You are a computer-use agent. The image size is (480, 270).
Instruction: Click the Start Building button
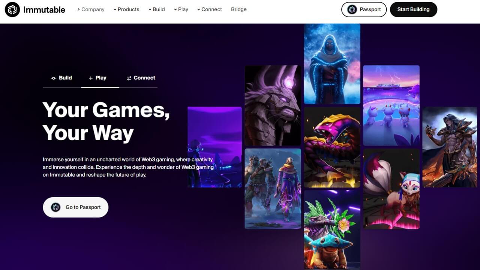point(414,9)
